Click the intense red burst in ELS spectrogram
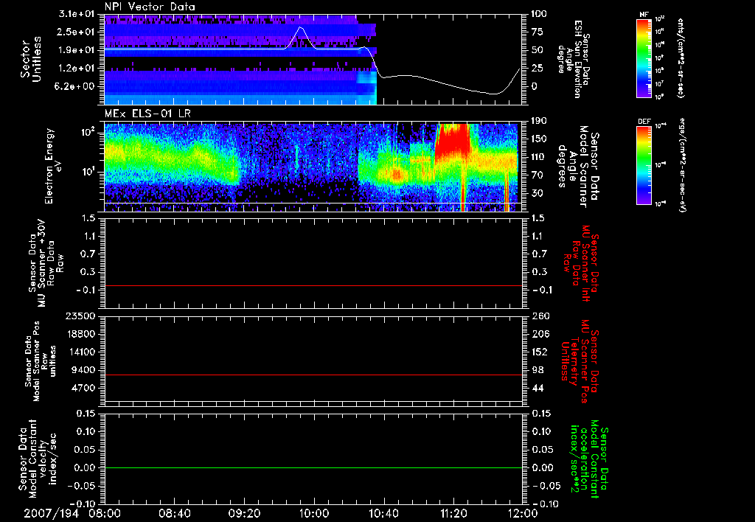The image size is (755, 522). pos(453,141)
